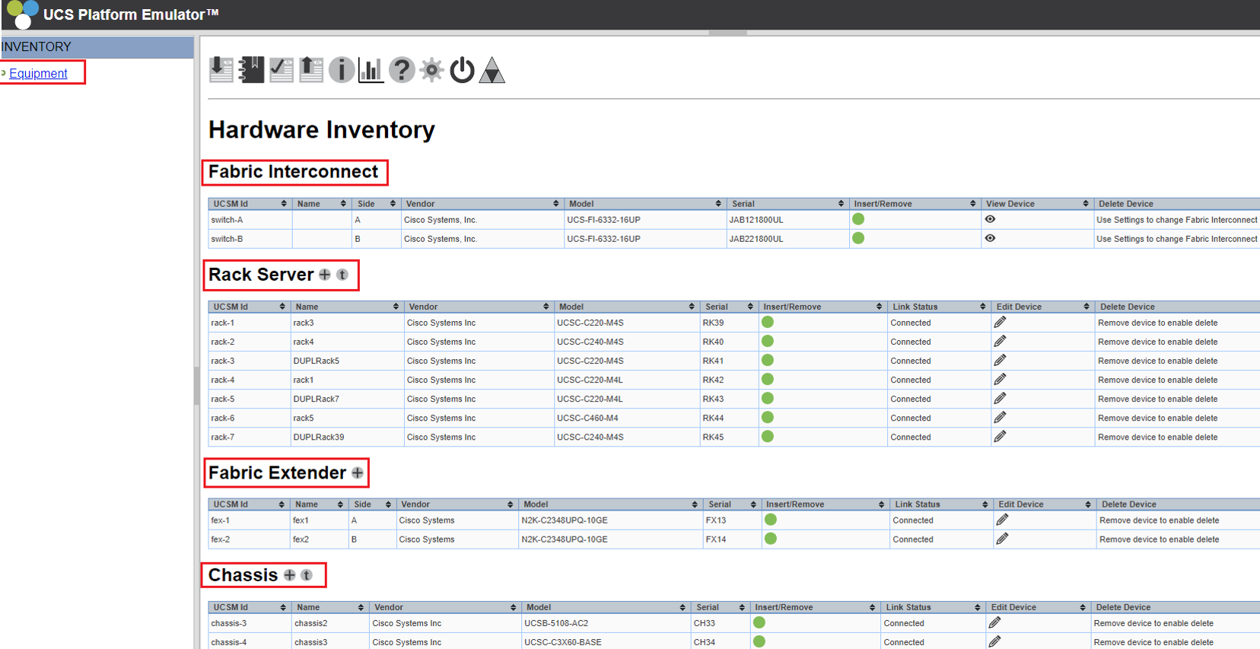Image resolution: width=1260 pixels, height=649 pixels.
Task: Edit device rack-4 with the pencil icon
Action: (x=1001, y=379)
